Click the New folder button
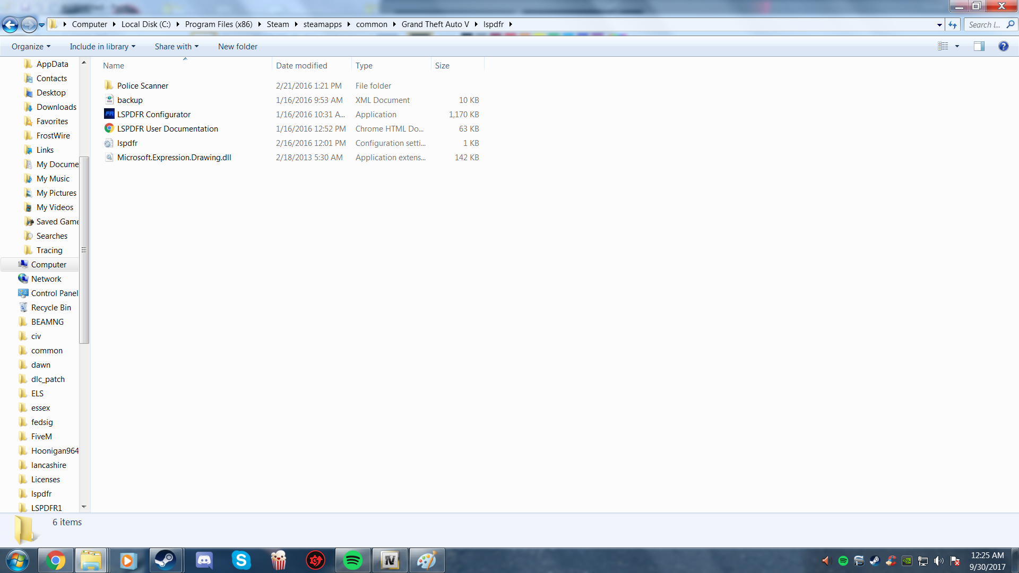1019x573 pixels. tap(237, 47)
